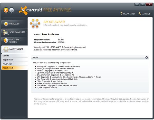This screenshot has width=154, height=120.
Task: Click the grey forward arrow button
Action: [12, 10]
